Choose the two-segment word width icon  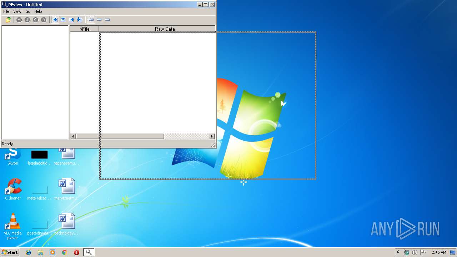[99, 20]
